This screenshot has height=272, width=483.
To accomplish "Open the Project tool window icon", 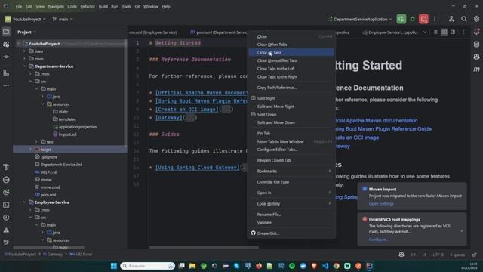I will coord(6,32).
